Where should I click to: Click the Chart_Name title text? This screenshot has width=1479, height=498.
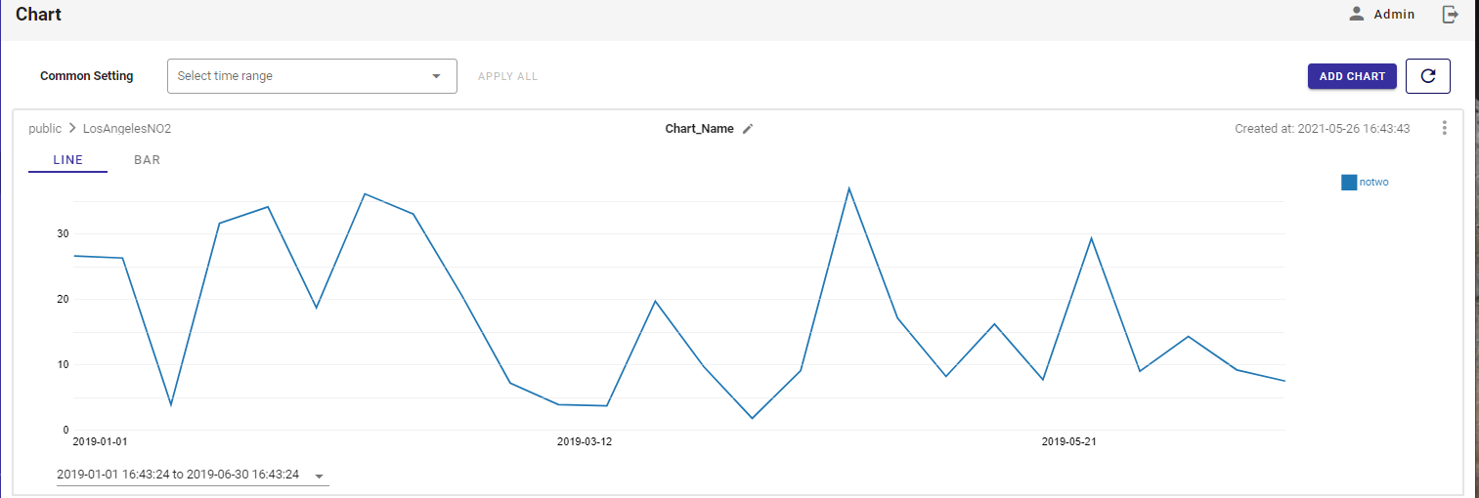[699, 129]
